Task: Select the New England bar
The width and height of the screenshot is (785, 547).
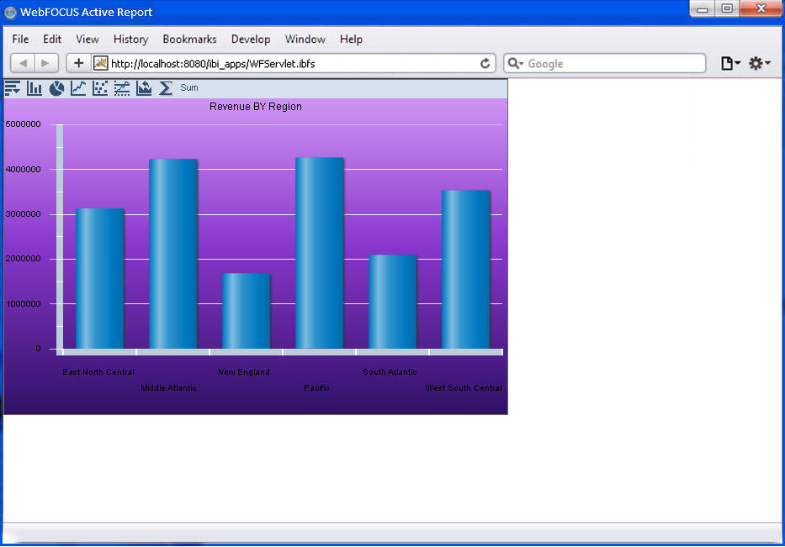Action: pyautogui.click(x=247, y=311)
